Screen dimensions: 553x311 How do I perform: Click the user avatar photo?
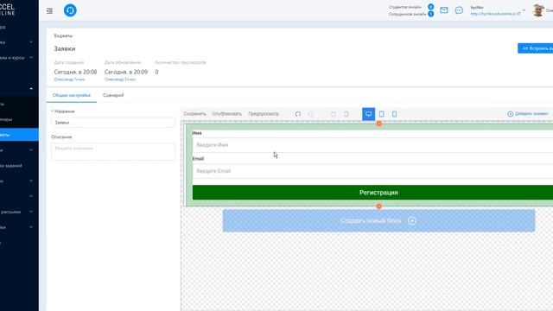(537, 10)
